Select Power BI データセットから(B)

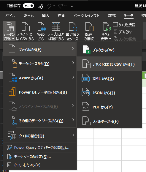[x=40, y=91]
